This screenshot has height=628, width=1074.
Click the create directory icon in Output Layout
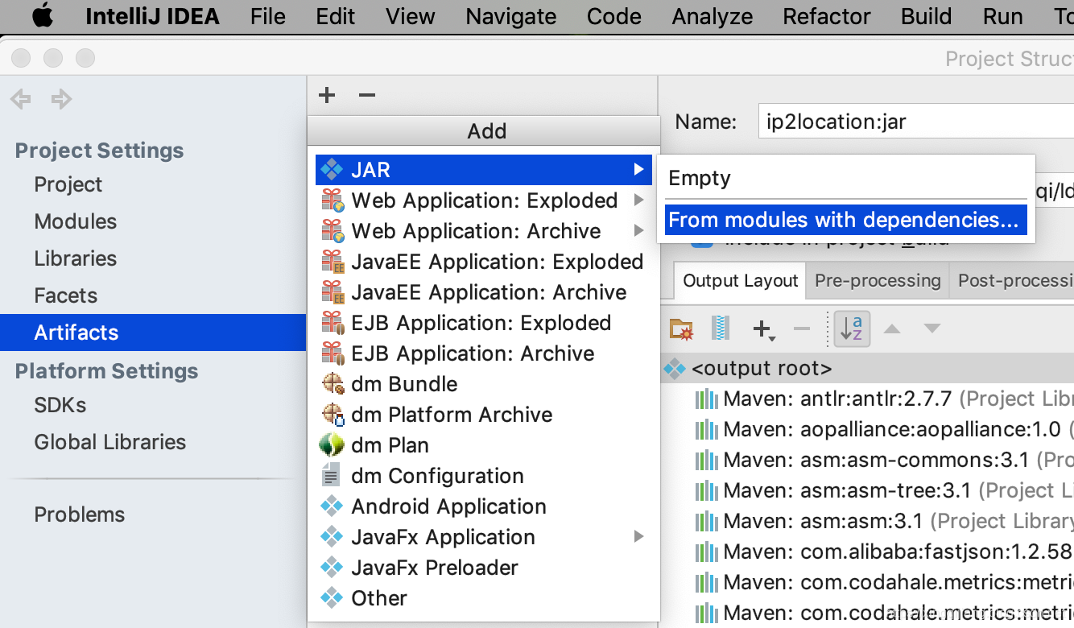tap(681, 328)
